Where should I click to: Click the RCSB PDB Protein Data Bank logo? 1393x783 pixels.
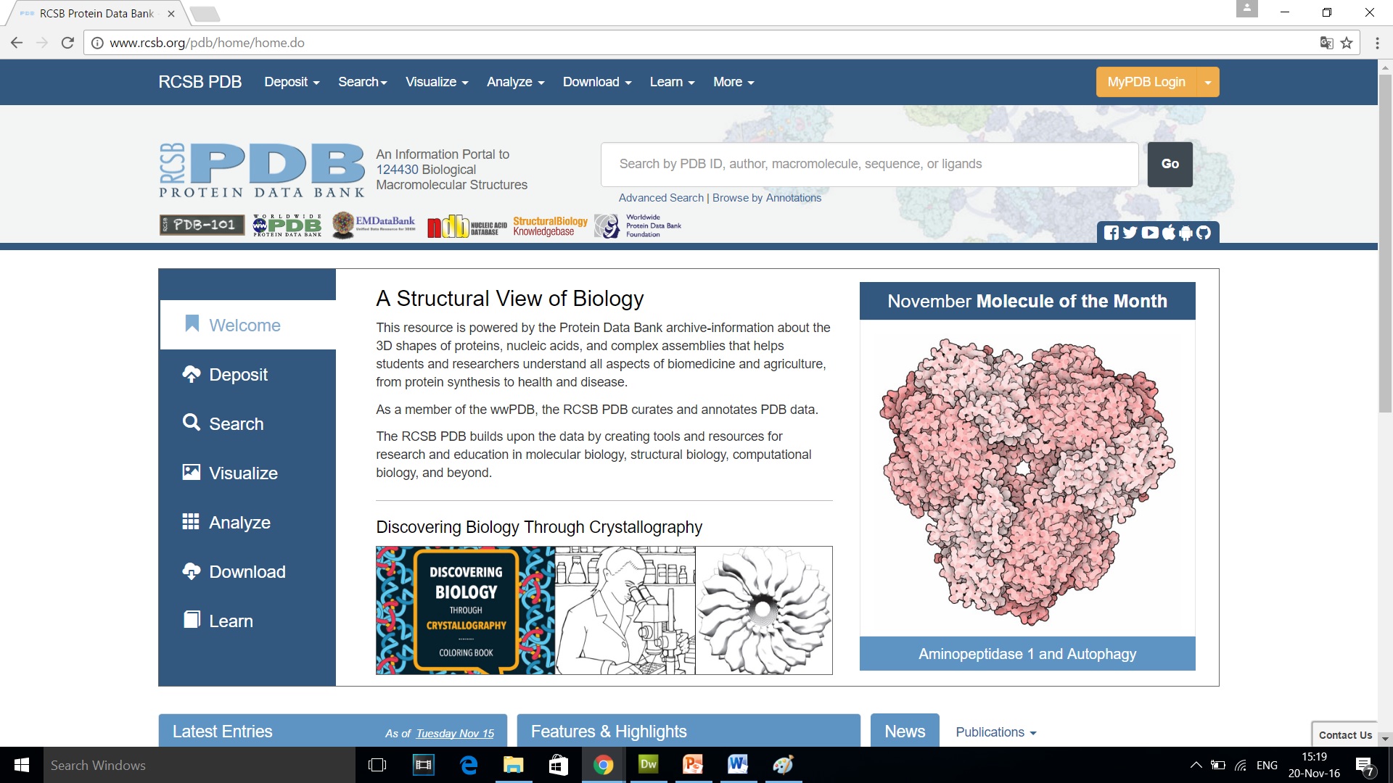[x=262, y=170]
